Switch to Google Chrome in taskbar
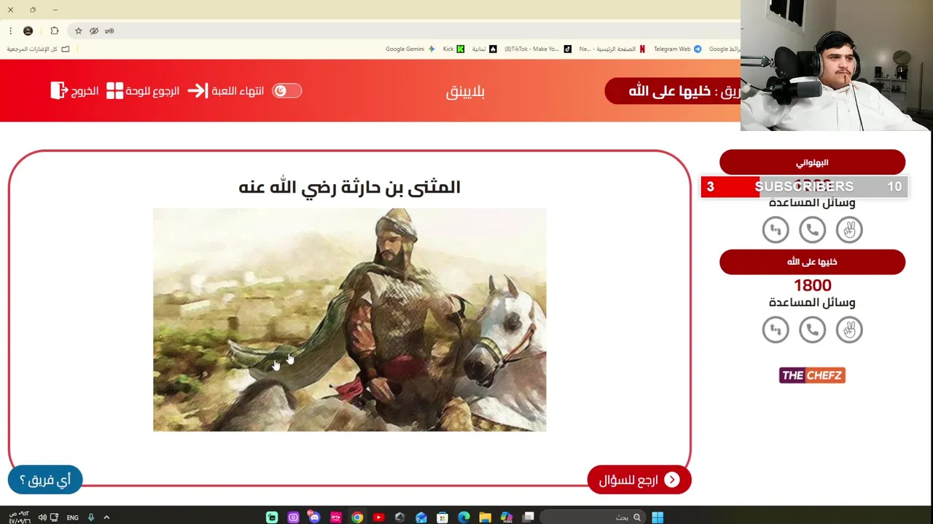Viewport: 933px width, 524px height. 357,517
